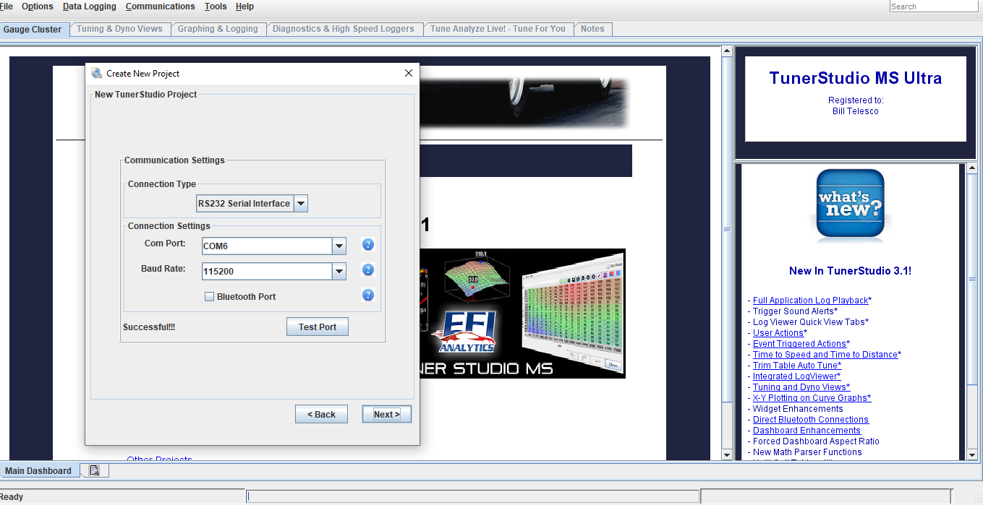
Task: Open Time to Speed and Distance link
Action: click(825, 355)
